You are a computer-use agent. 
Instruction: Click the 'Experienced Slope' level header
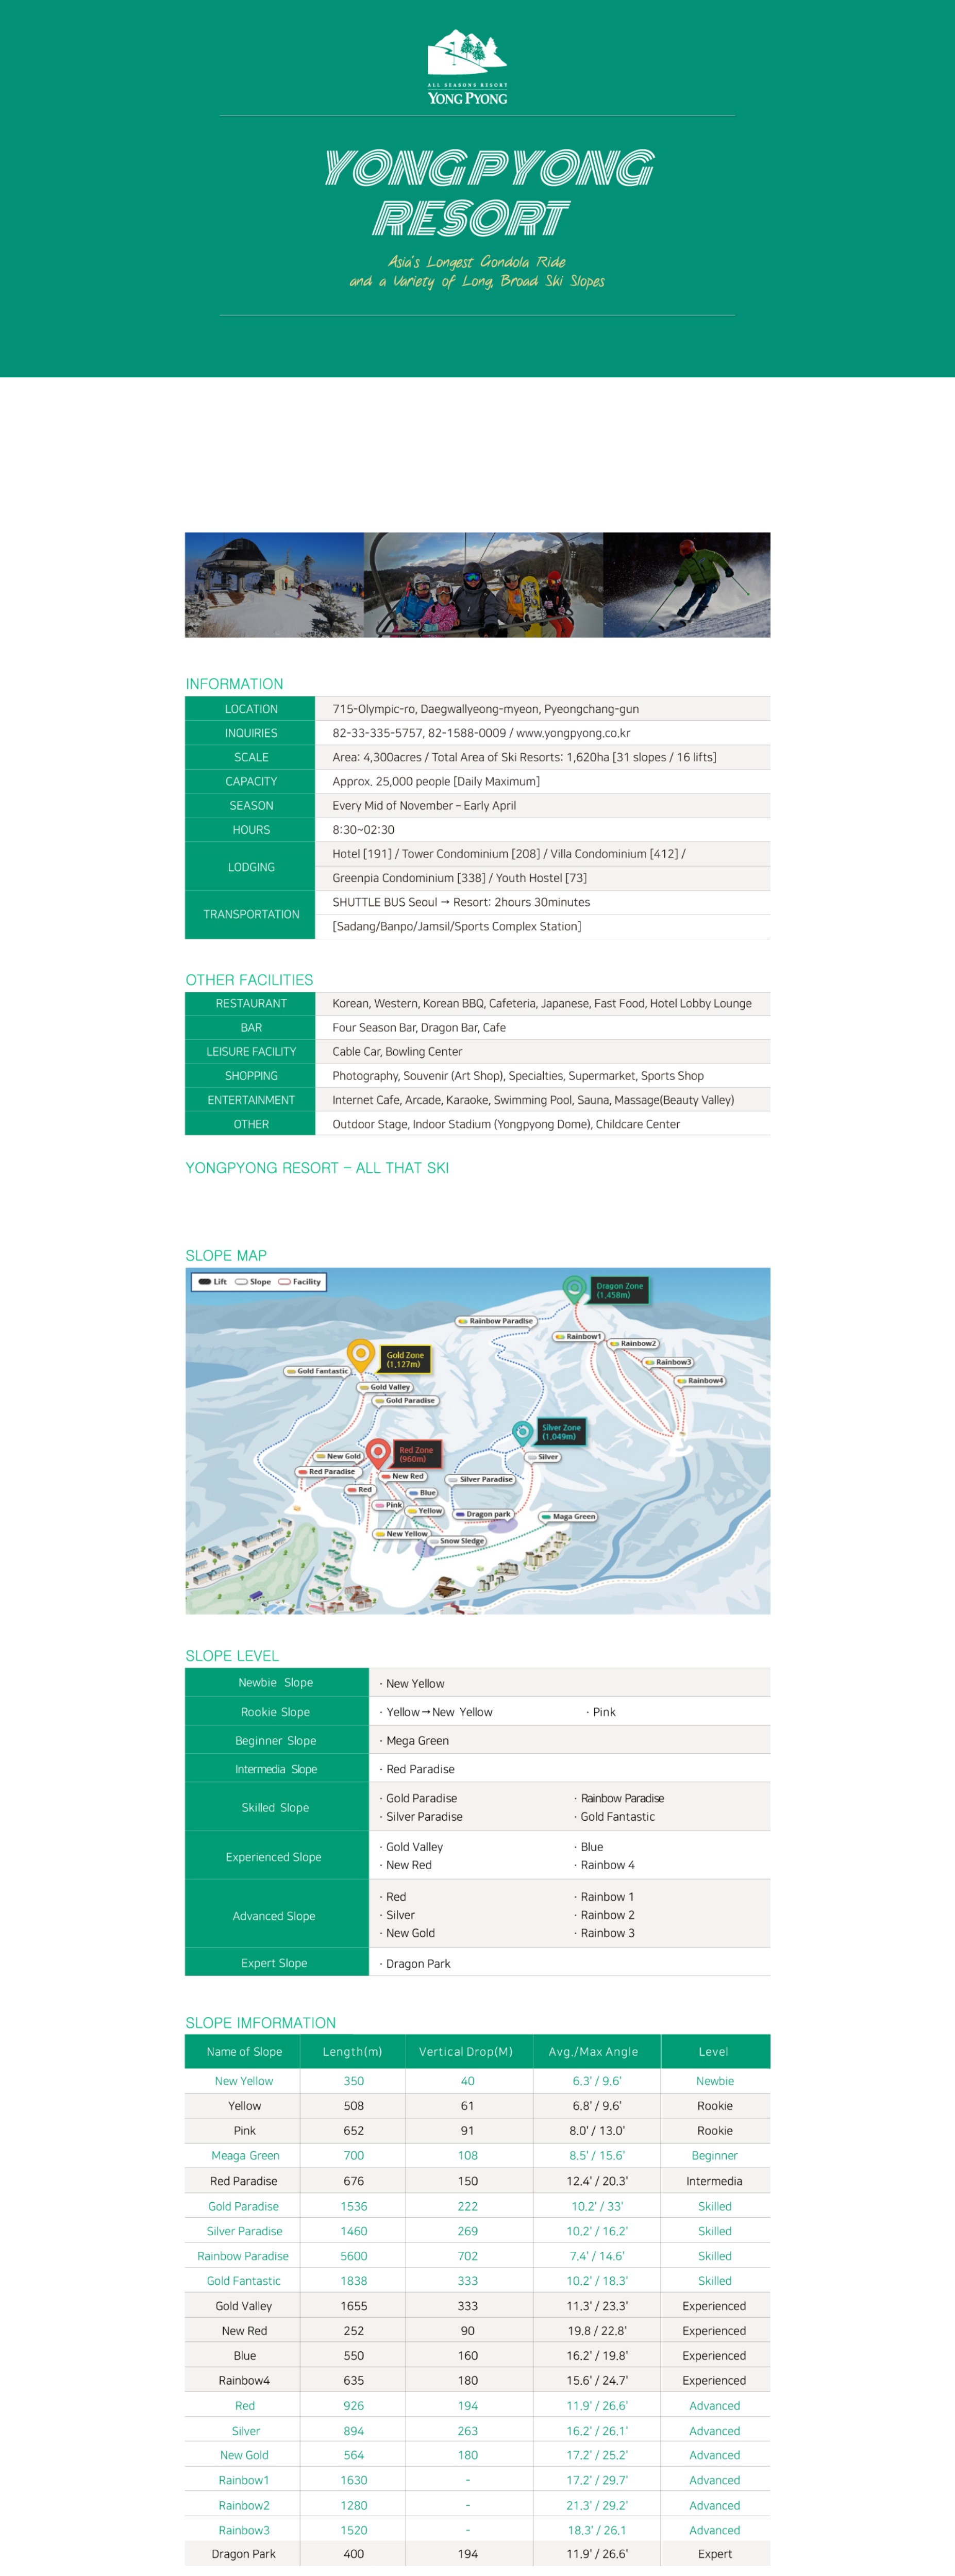277,1857
